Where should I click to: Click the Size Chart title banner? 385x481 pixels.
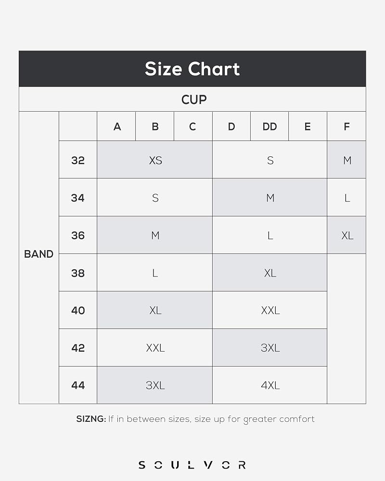click(192, 69)
